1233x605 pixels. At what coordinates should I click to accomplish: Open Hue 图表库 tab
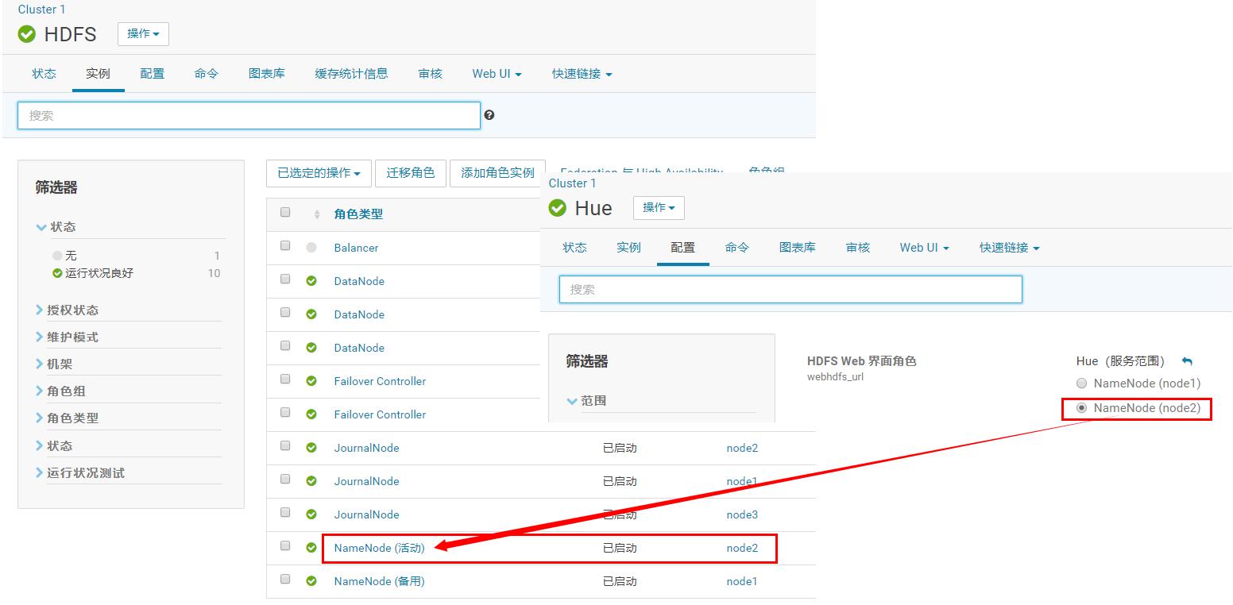798,248
